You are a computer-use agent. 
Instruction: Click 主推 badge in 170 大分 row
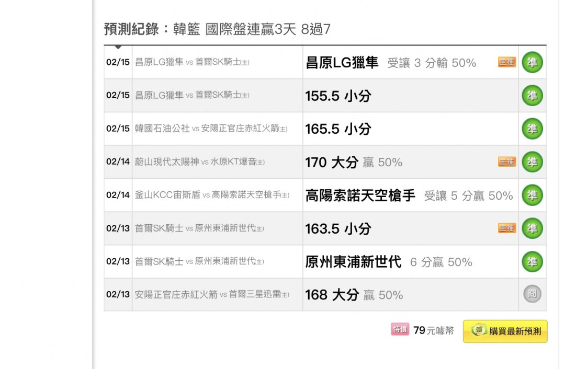pos(506,162)
